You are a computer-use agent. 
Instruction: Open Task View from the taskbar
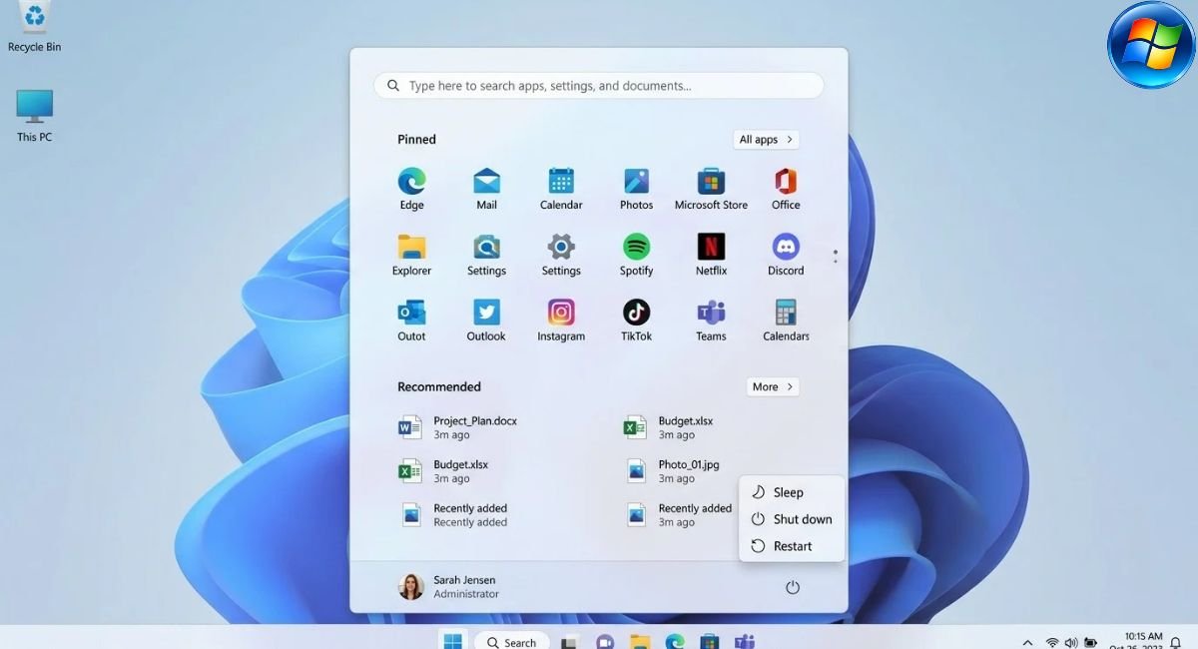pos(570,642)
